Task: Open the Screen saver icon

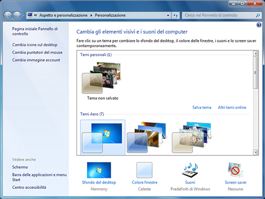Action: [x=235, y=170]
